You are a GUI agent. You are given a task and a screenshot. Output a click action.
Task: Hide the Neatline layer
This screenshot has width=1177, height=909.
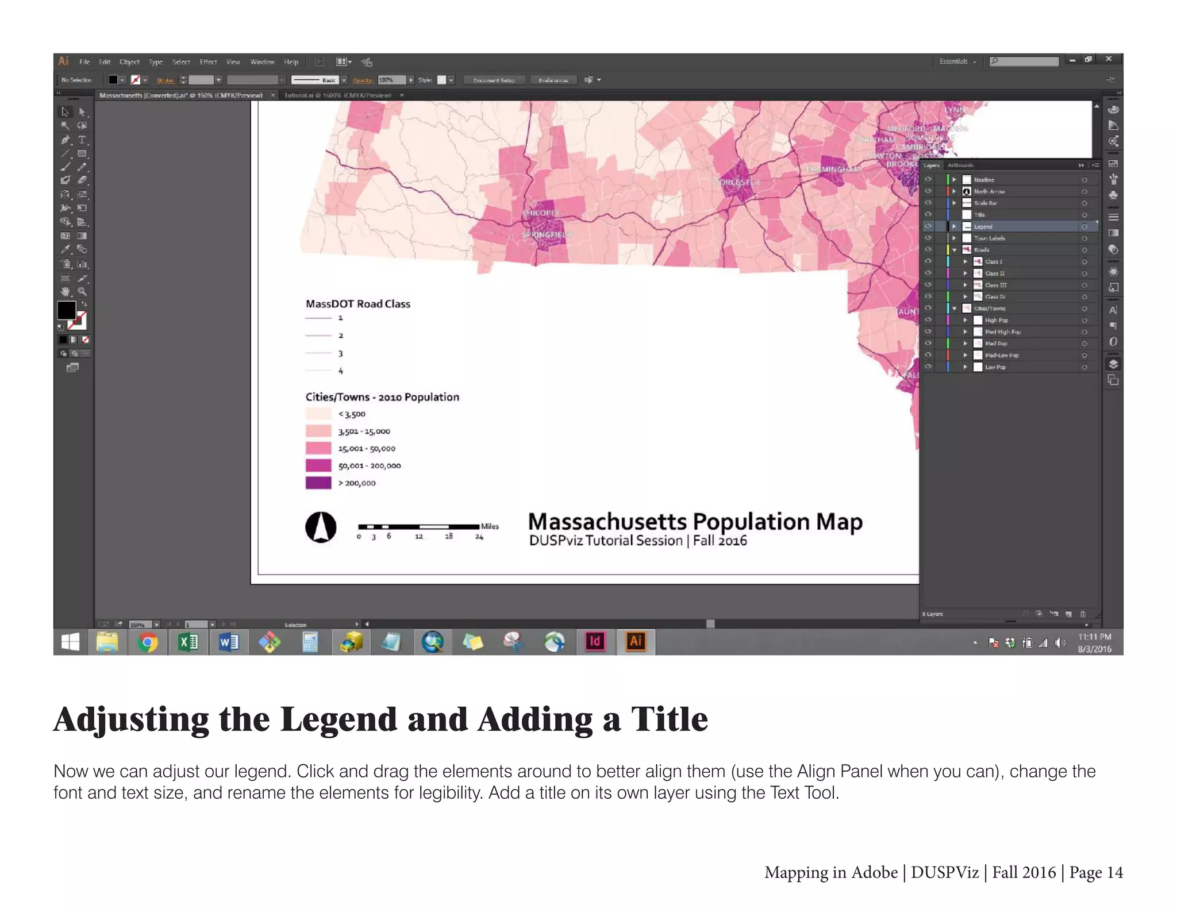point(928,179)
